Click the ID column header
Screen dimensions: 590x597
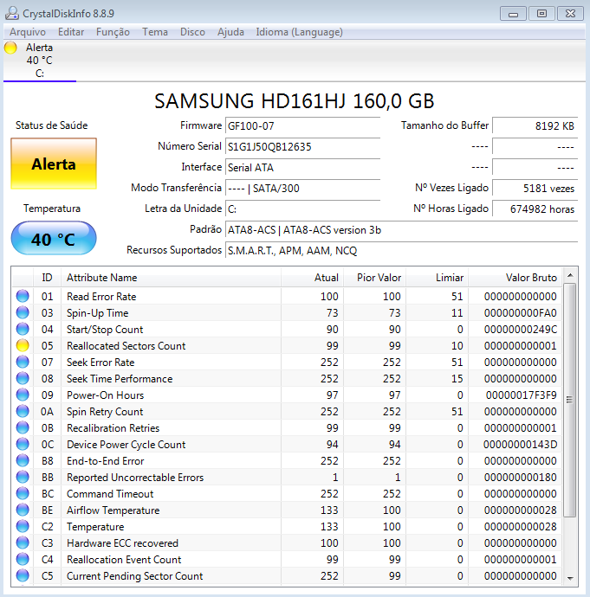pyautogui.click(x=47, y=278)
